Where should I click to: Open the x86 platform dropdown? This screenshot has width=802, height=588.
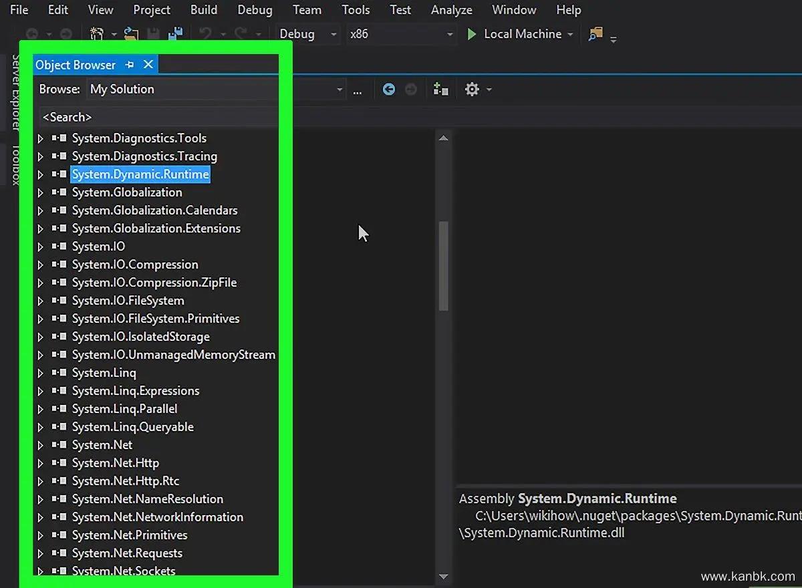(449, 34)
